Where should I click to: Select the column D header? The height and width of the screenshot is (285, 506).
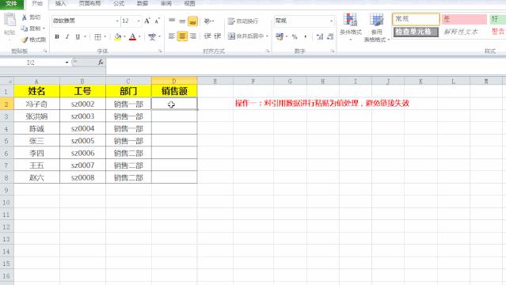point(174,81)
